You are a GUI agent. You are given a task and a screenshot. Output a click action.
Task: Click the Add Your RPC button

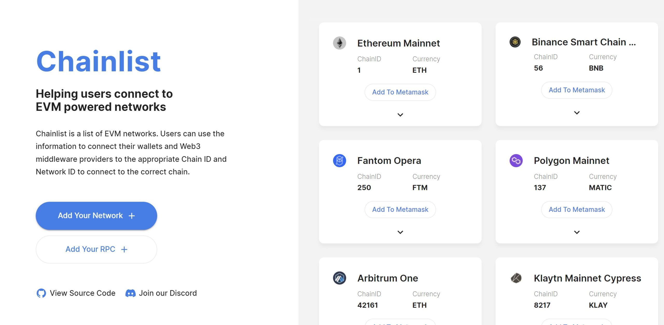click(96, 249)
